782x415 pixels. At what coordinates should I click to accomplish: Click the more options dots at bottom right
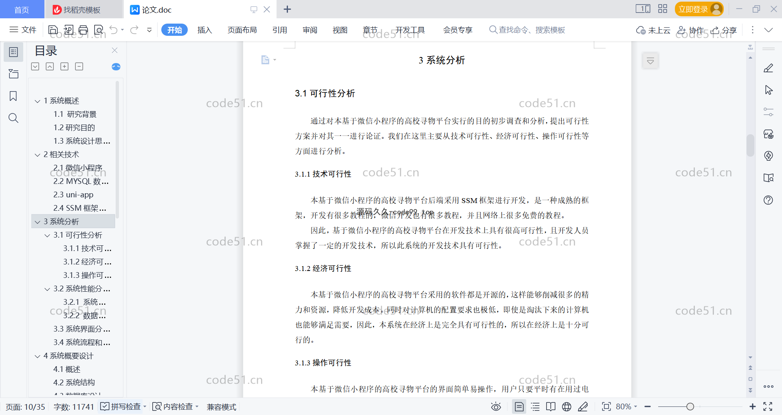(x=769, y=387)
